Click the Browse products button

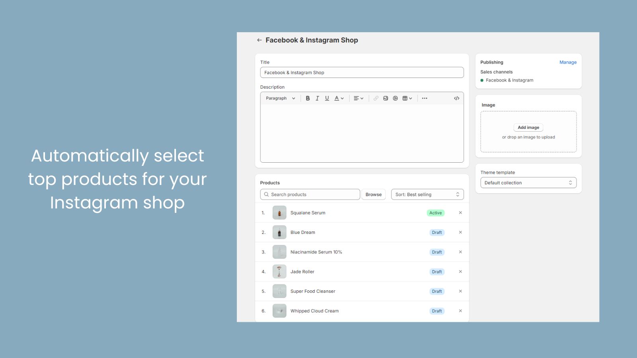(x=373, y=195)
